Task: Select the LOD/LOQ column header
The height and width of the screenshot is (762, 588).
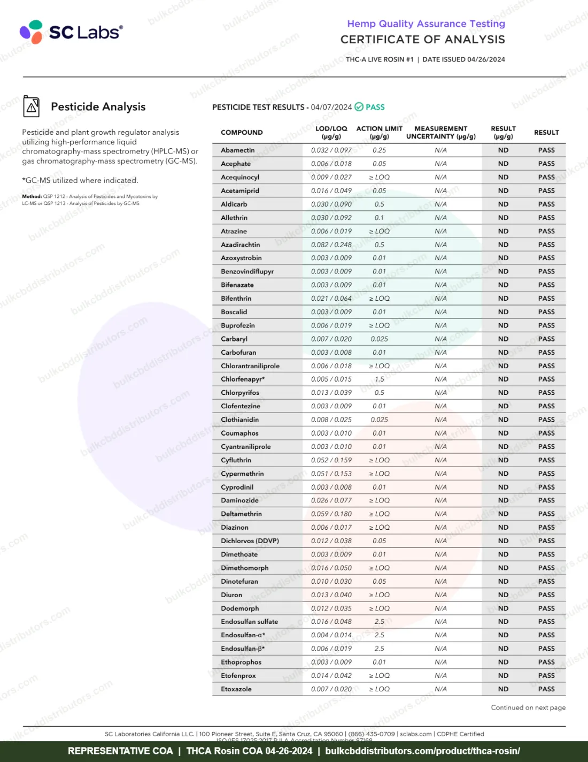Action: click(331, 133)
